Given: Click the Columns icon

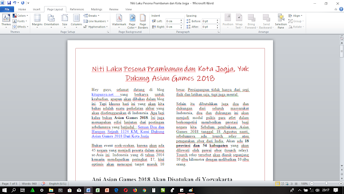Looking at the screenshot, I should tap(76, 21).
